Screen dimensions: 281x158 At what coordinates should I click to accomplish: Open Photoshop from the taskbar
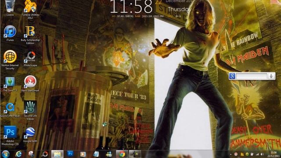[x=70, y=154]
